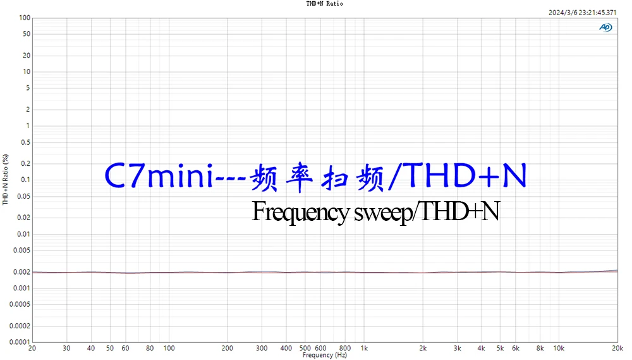Click the C7mini blue overlay title

pos(315,176)
